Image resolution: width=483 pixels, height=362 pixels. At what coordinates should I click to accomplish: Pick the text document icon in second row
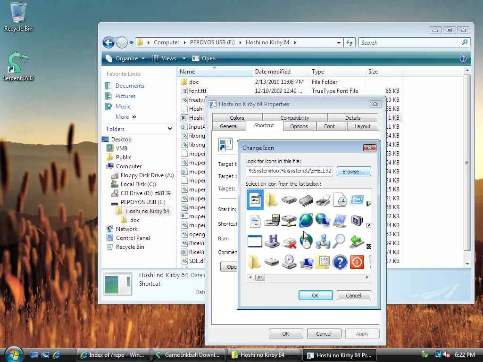[x=255, y=221]
